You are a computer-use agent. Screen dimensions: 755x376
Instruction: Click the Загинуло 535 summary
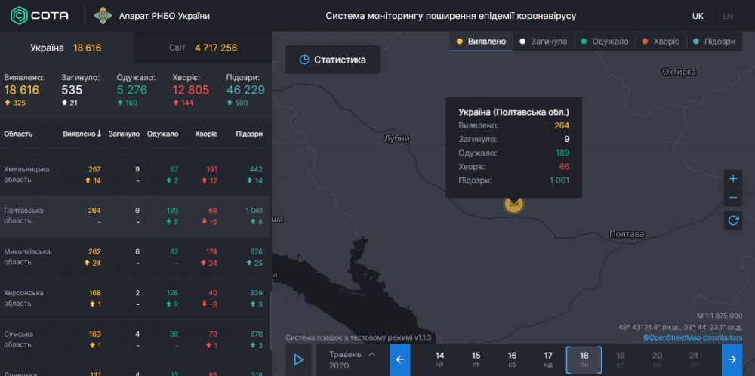[x=81, y=90]
